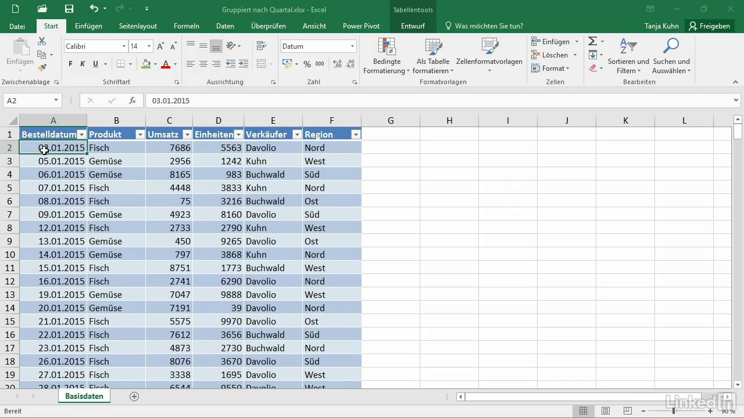Screen dimensions: 744x418
Task: Open the font size 14 dropdown
Action: [x=149, y=46]
